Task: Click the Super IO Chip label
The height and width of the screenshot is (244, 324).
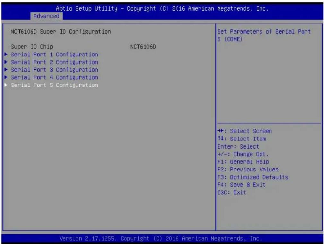Action: pyautogui.click(x=32, y=47)
